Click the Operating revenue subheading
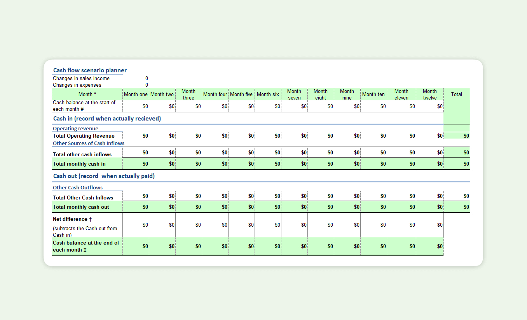The height and width of the screenshot is (320, 527). (75, 129)
